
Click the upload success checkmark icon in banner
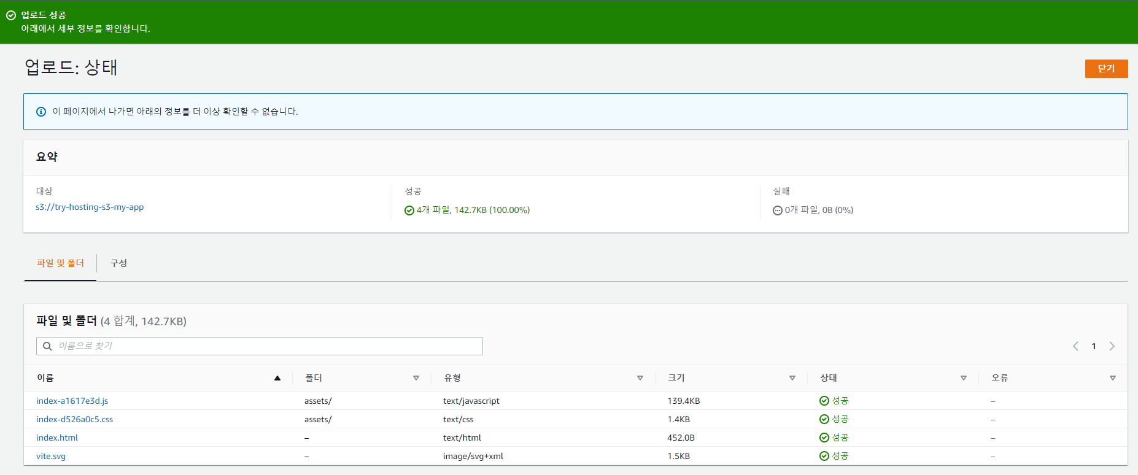10,15
